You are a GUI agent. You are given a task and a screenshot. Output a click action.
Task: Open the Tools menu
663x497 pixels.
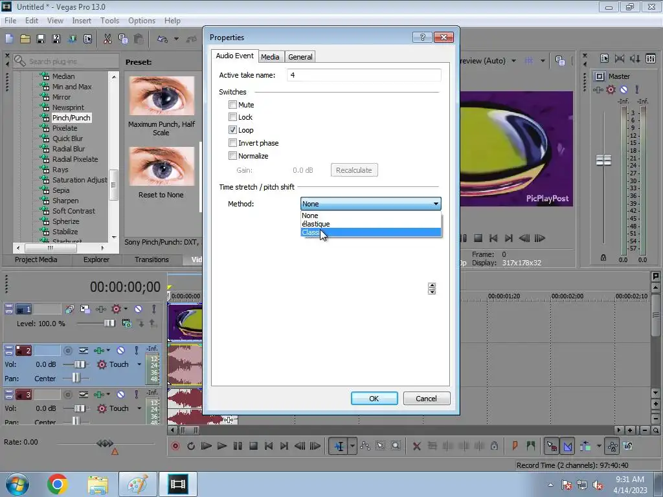[109, 20]
